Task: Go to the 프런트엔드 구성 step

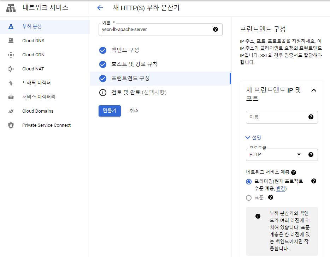Action: coord(160,79)
